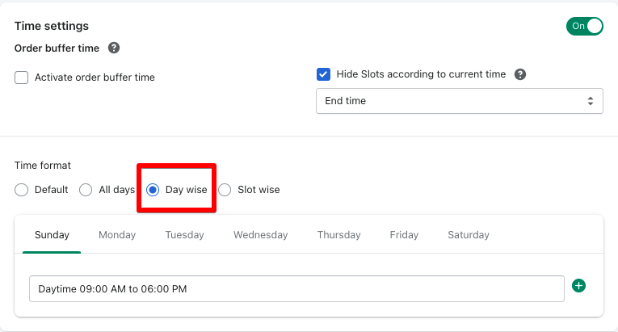The height and width of the screenshot is (332, 618).
Task: Click the Daytime 09:00 AM to 06:00 PM field
Action: pos(296,289)
